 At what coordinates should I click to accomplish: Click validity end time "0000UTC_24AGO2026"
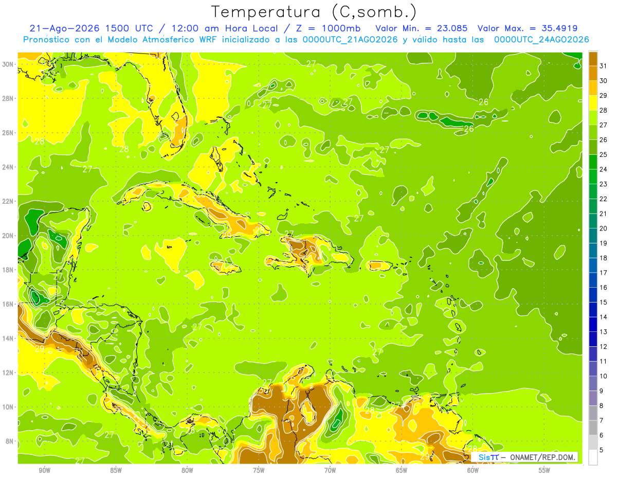coord(541,40)
